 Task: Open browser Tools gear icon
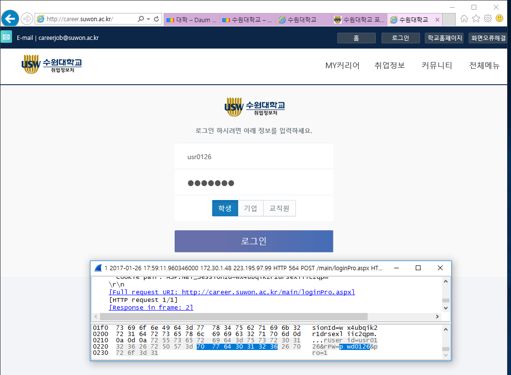(x=488, y=19)
